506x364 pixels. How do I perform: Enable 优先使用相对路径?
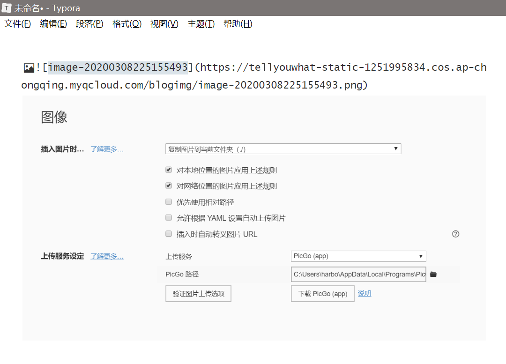(168, 201)
